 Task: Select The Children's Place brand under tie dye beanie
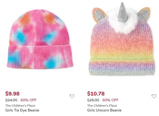pyautogui.click(x=20, y=106)
